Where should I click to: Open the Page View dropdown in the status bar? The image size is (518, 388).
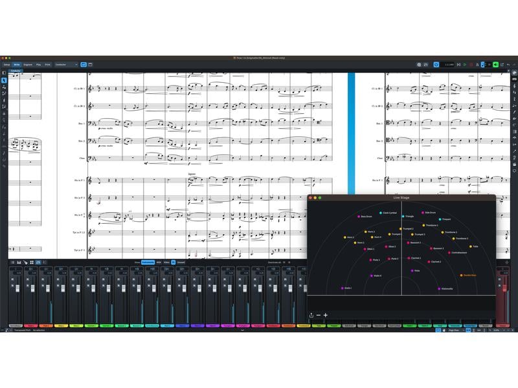pos(455,330)
